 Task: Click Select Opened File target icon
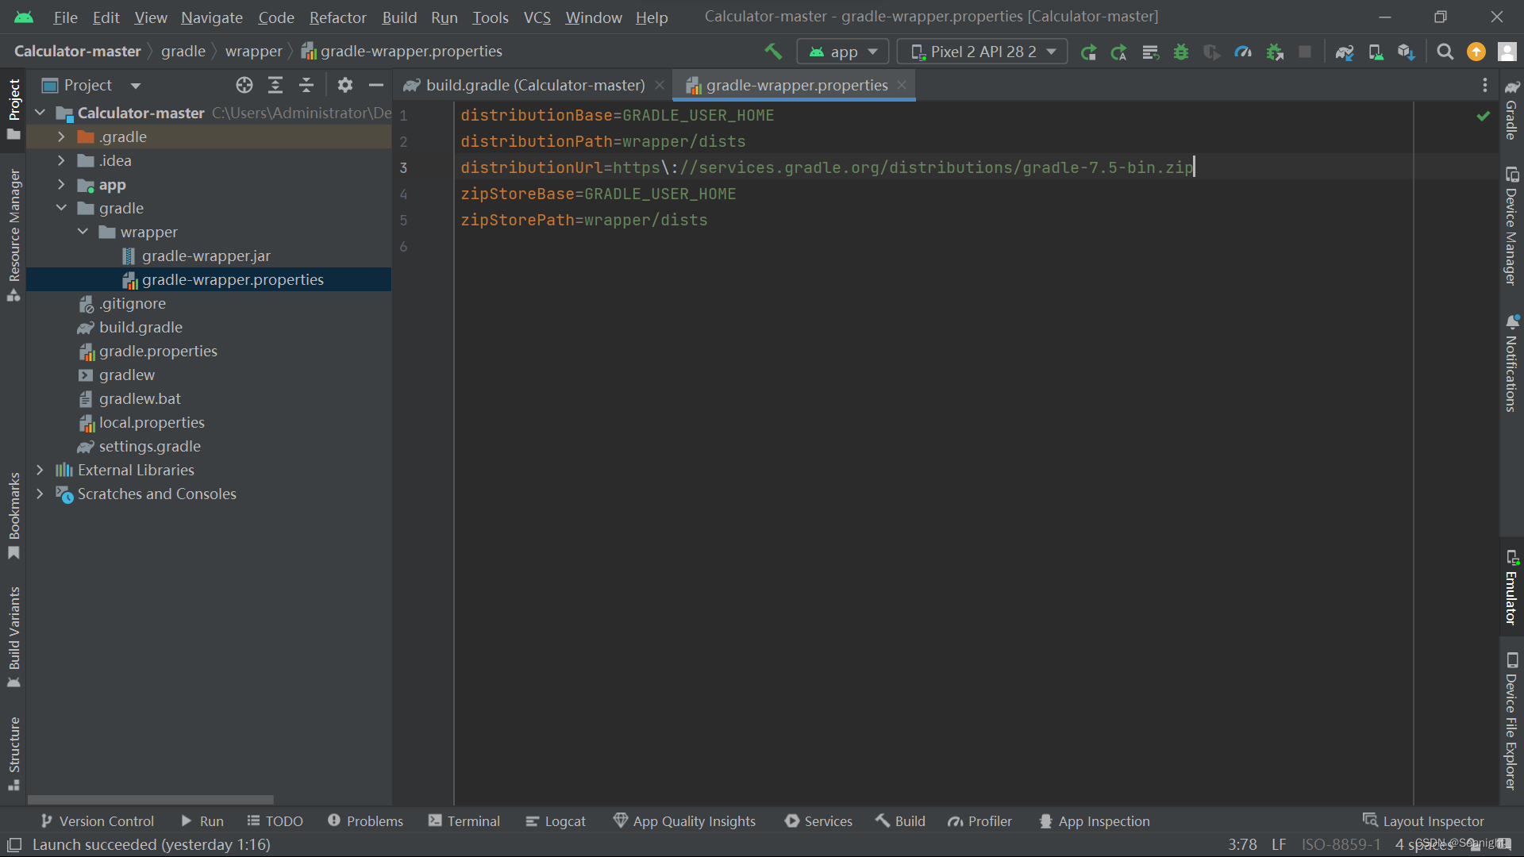(244, 85)
